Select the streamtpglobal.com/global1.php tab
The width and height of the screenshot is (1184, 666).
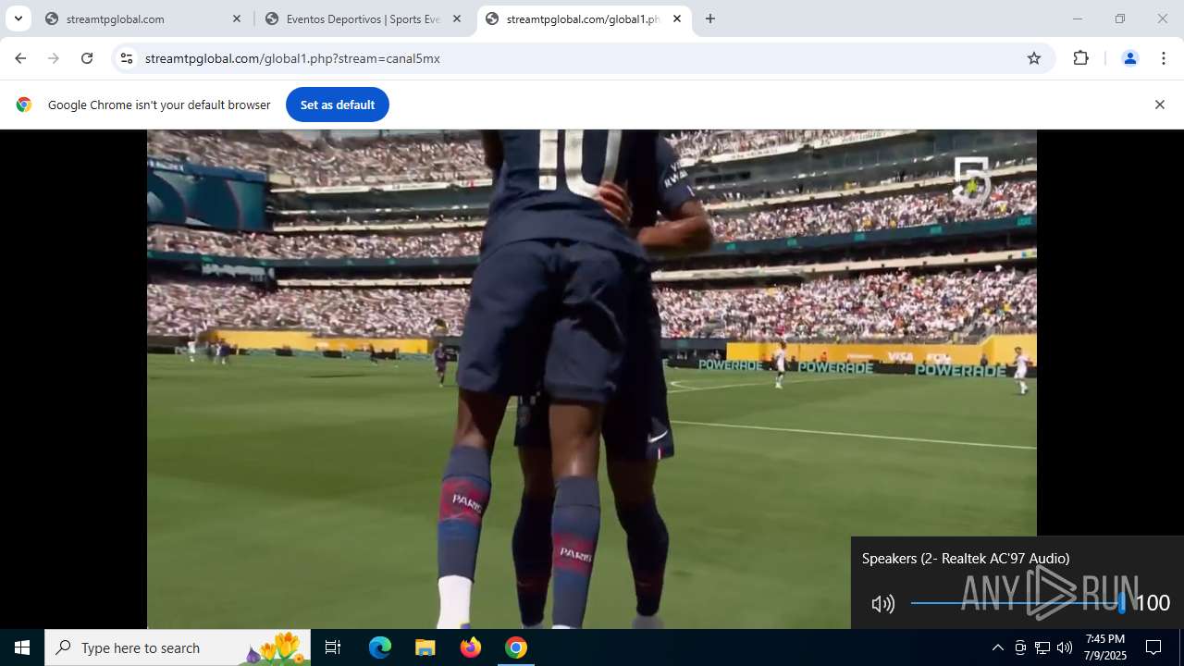click(x=583, y=18)
